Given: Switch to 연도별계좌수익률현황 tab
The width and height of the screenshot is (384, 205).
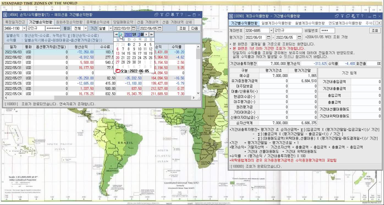Looking at the screenshot, I should point(345,23).
